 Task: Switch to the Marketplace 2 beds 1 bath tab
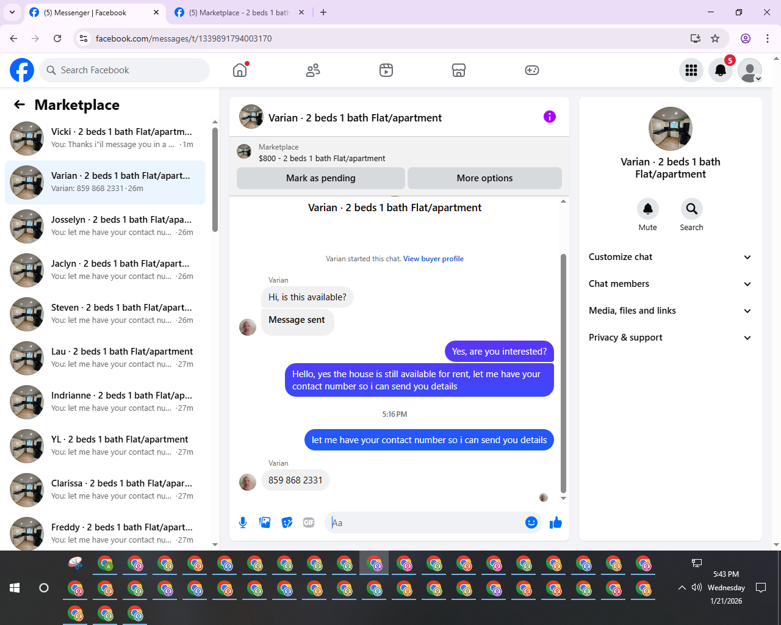point(240,13)
